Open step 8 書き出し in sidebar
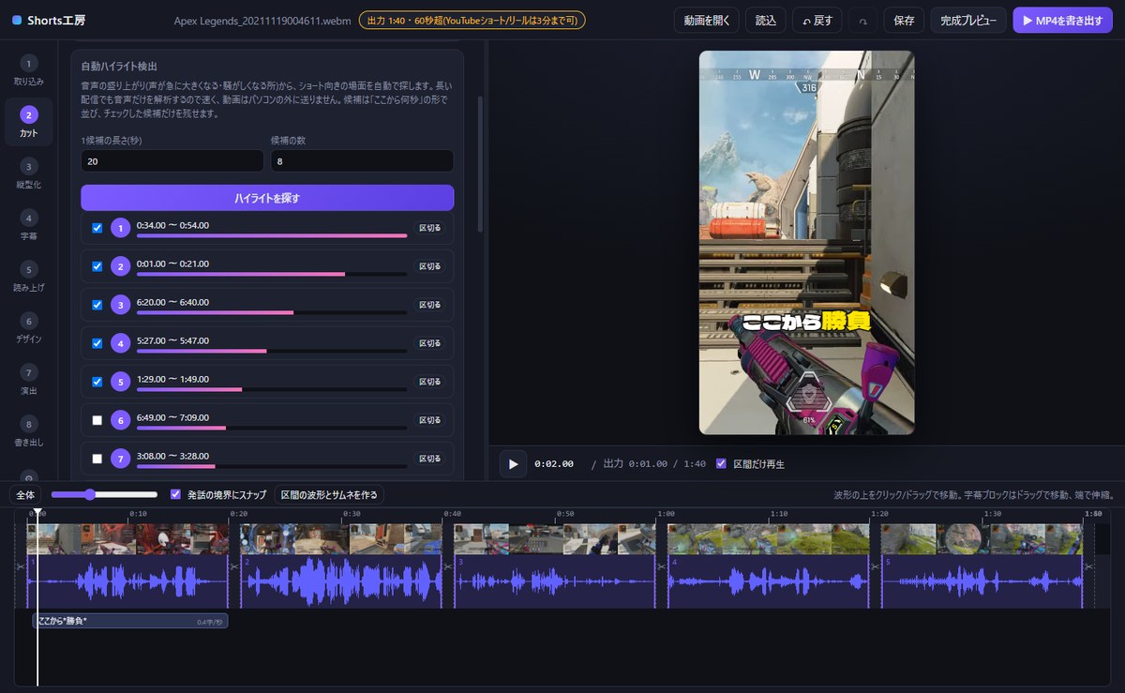This screenshot has width=1125, height=693. [x=28, y=431]
